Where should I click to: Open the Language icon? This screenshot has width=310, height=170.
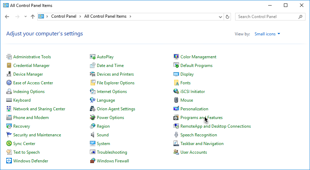coord(93,100)
